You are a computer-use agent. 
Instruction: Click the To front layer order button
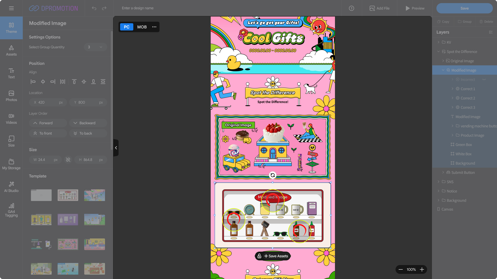tap(48, 133)
